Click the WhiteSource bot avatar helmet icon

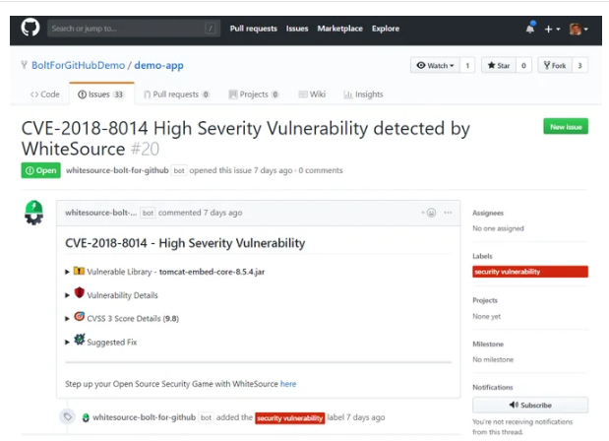pos(34,214)
